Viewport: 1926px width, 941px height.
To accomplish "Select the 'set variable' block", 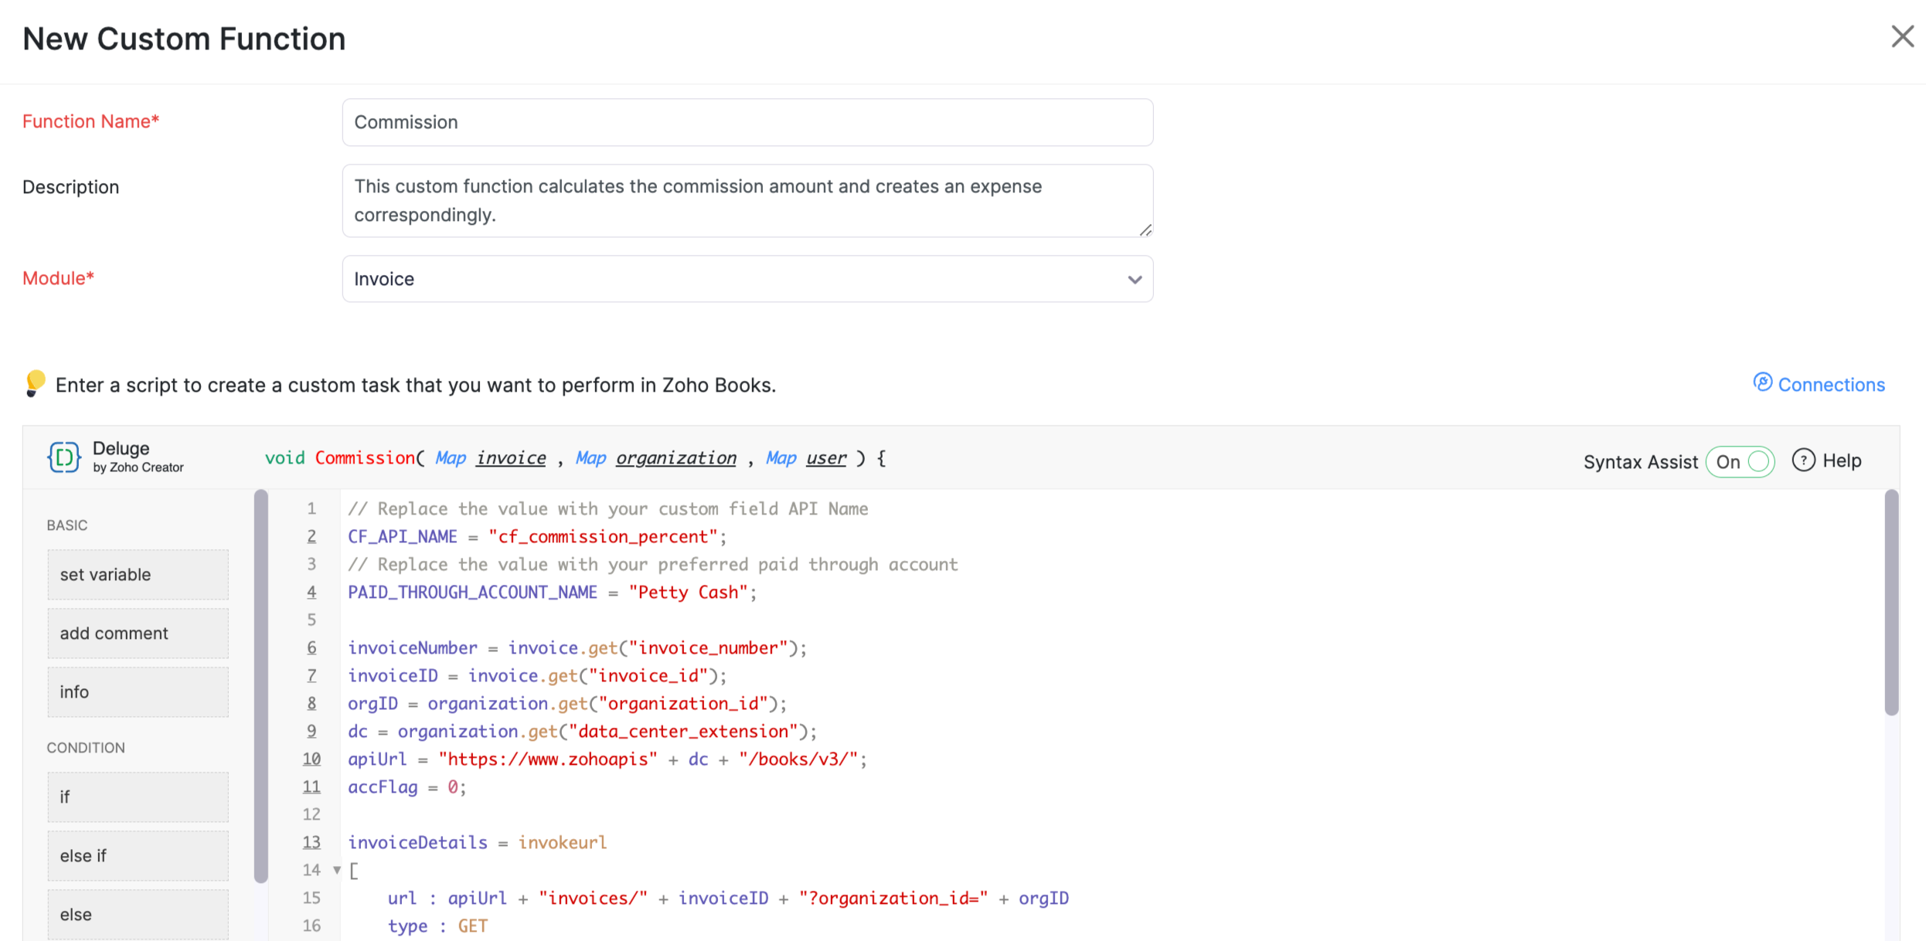I will pyautogui.click(x=138, y=575).
